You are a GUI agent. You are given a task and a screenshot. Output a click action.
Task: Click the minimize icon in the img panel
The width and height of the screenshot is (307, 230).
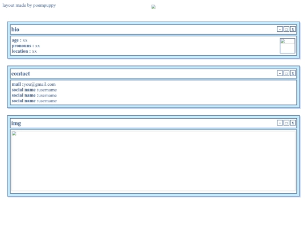click(280, 123)
